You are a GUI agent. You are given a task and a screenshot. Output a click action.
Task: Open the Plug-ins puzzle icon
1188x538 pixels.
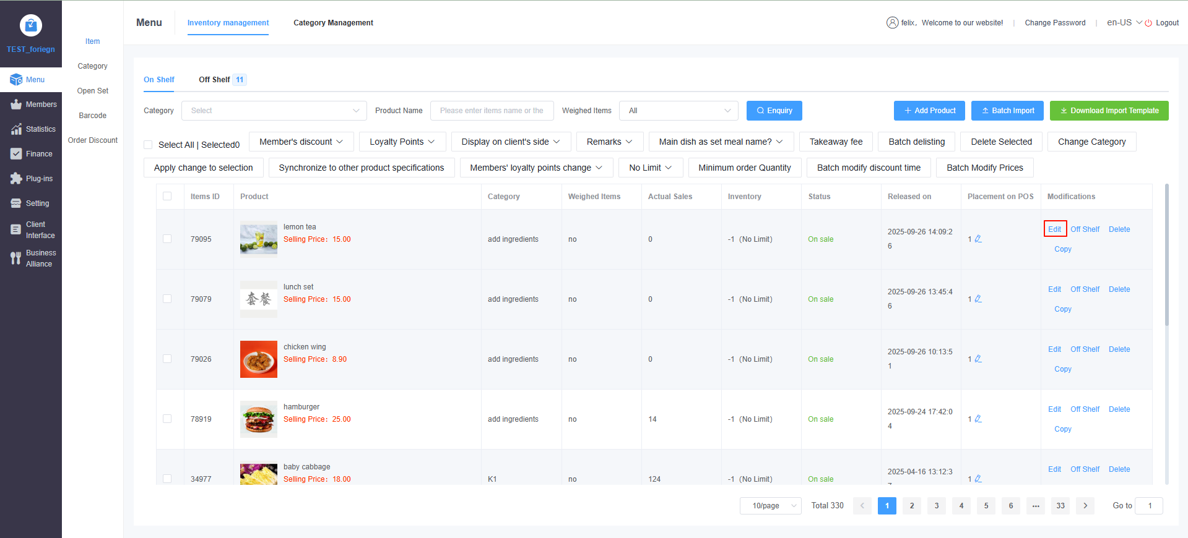tap(16, 179)
